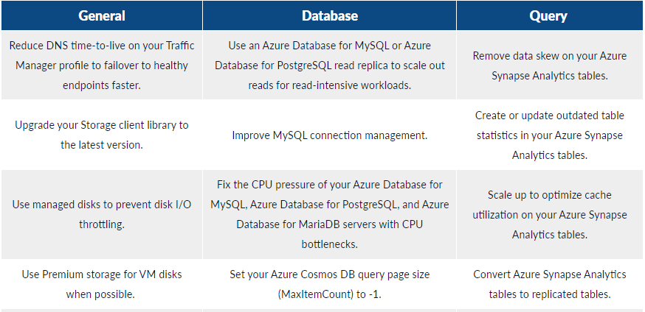Select the Reduce DNS time-to-live recommendation cell
Image resolution: width=645 pixels, height=312 pixels.
(101, 65)
